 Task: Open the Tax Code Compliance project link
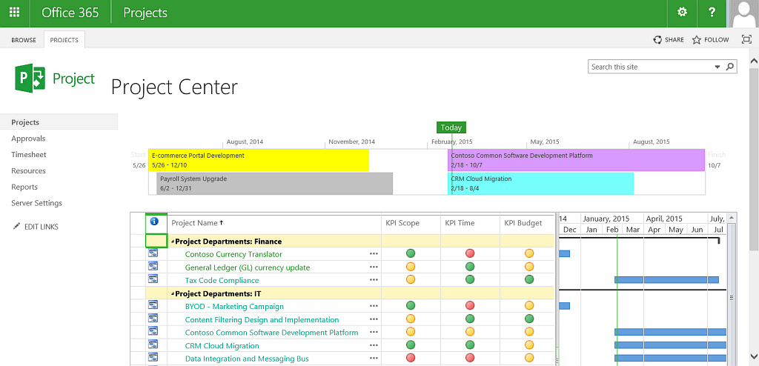[x=222, y=280]
